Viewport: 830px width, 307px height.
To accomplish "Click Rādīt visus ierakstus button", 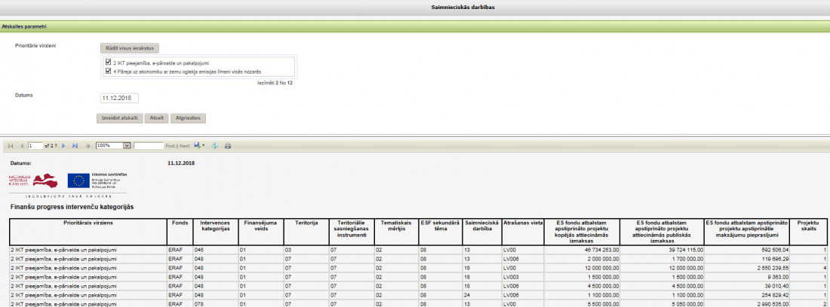I will click(x=129, y=47).
